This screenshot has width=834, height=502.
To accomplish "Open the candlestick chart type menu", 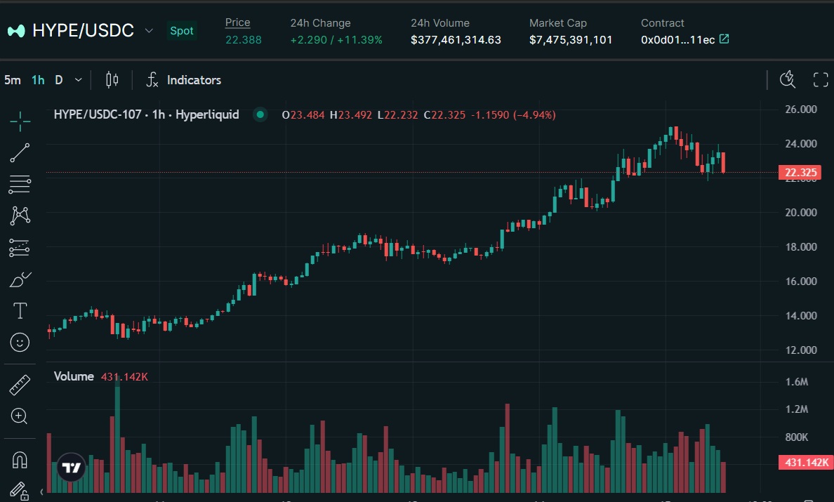I will pyautogui.click(x=112, y=80).
